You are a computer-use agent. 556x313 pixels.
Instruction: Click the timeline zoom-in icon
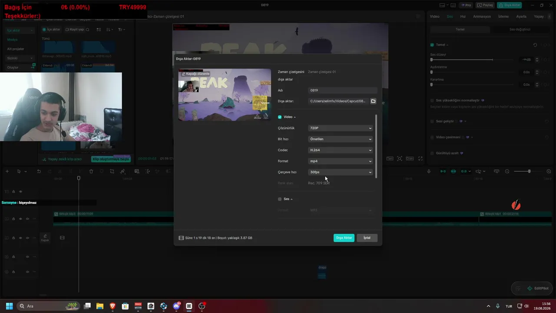click(x=549, y=171)
